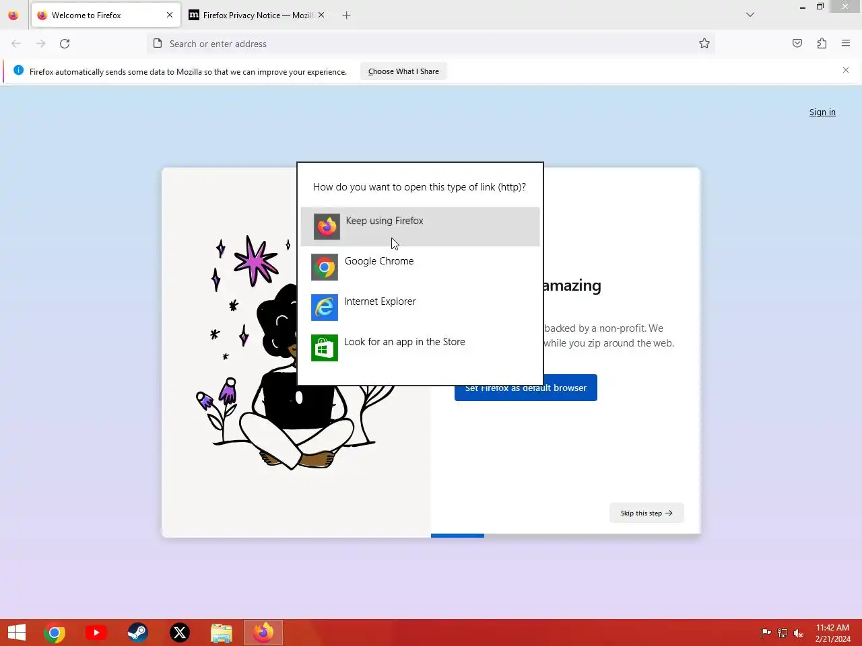Open File Explorer from the taskbar
862x646 pixels.
point(222,633)
